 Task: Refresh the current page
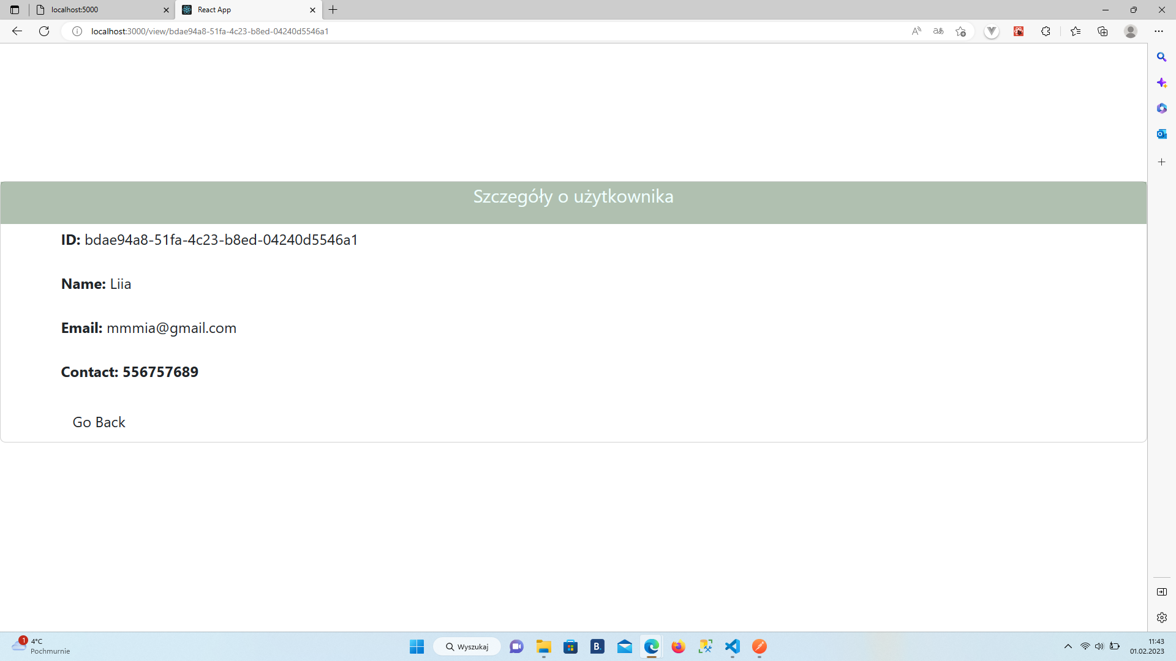pyautogui.click(x=44, y=31)
